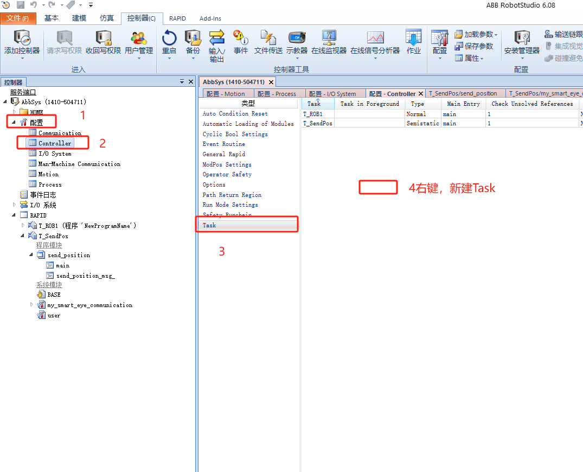Collapse the 配置 node in controller tree
The width and height of the screenshot is (583, 472).
13,122
